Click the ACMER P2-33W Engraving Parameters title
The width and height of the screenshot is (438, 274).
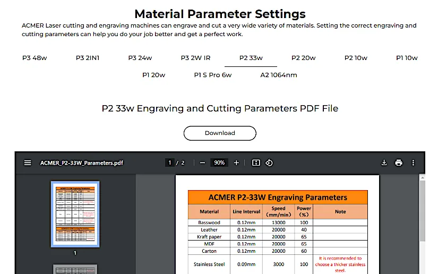(278, 198)
